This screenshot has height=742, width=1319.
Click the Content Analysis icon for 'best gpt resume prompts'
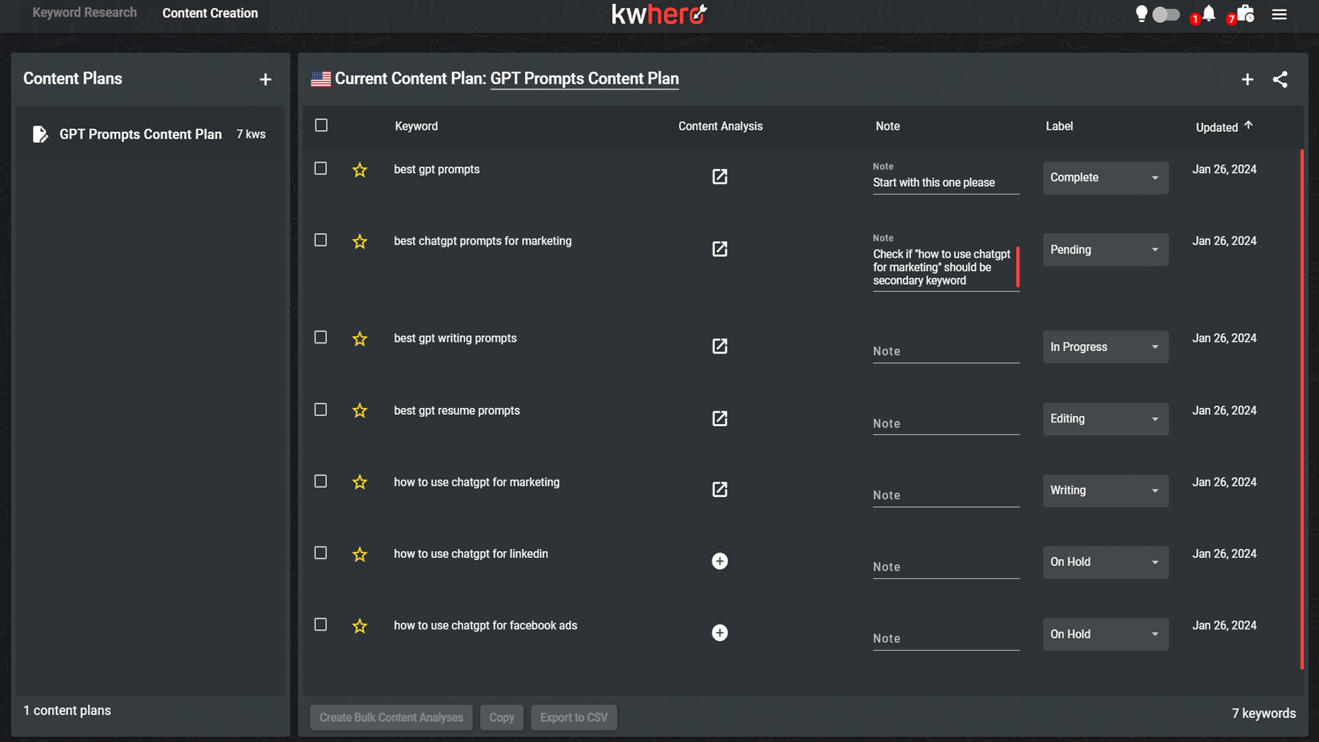click(x=720, y=418)
